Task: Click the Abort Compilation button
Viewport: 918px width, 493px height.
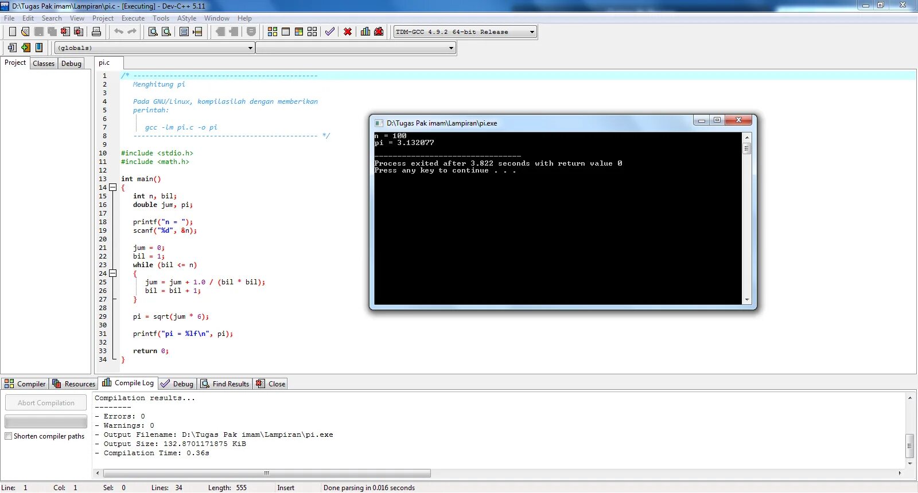Action: [x=46, y=403]
